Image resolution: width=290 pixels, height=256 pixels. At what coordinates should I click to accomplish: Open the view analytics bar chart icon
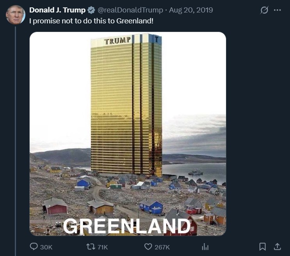pyautogui.click(x=205, y=247)
